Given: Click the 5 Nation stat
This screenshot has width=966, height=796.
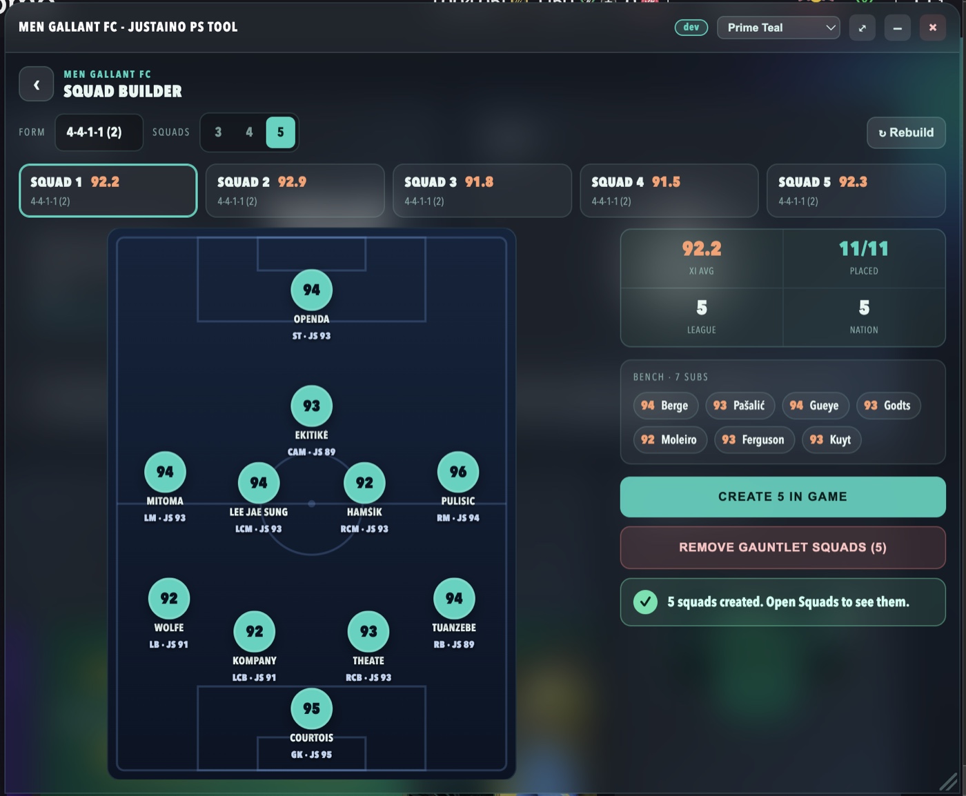Looking at the screenshot, I should tap(864, 317).
